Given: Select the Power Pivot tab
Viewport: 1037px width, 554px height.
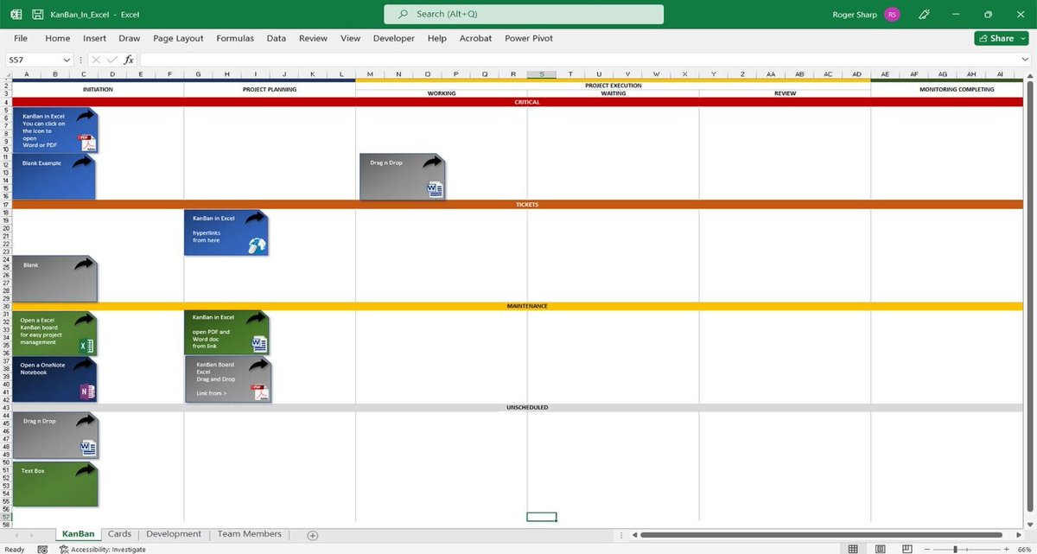Looking at the screenshot, I should pyautogui.click(x=529, y=38).
